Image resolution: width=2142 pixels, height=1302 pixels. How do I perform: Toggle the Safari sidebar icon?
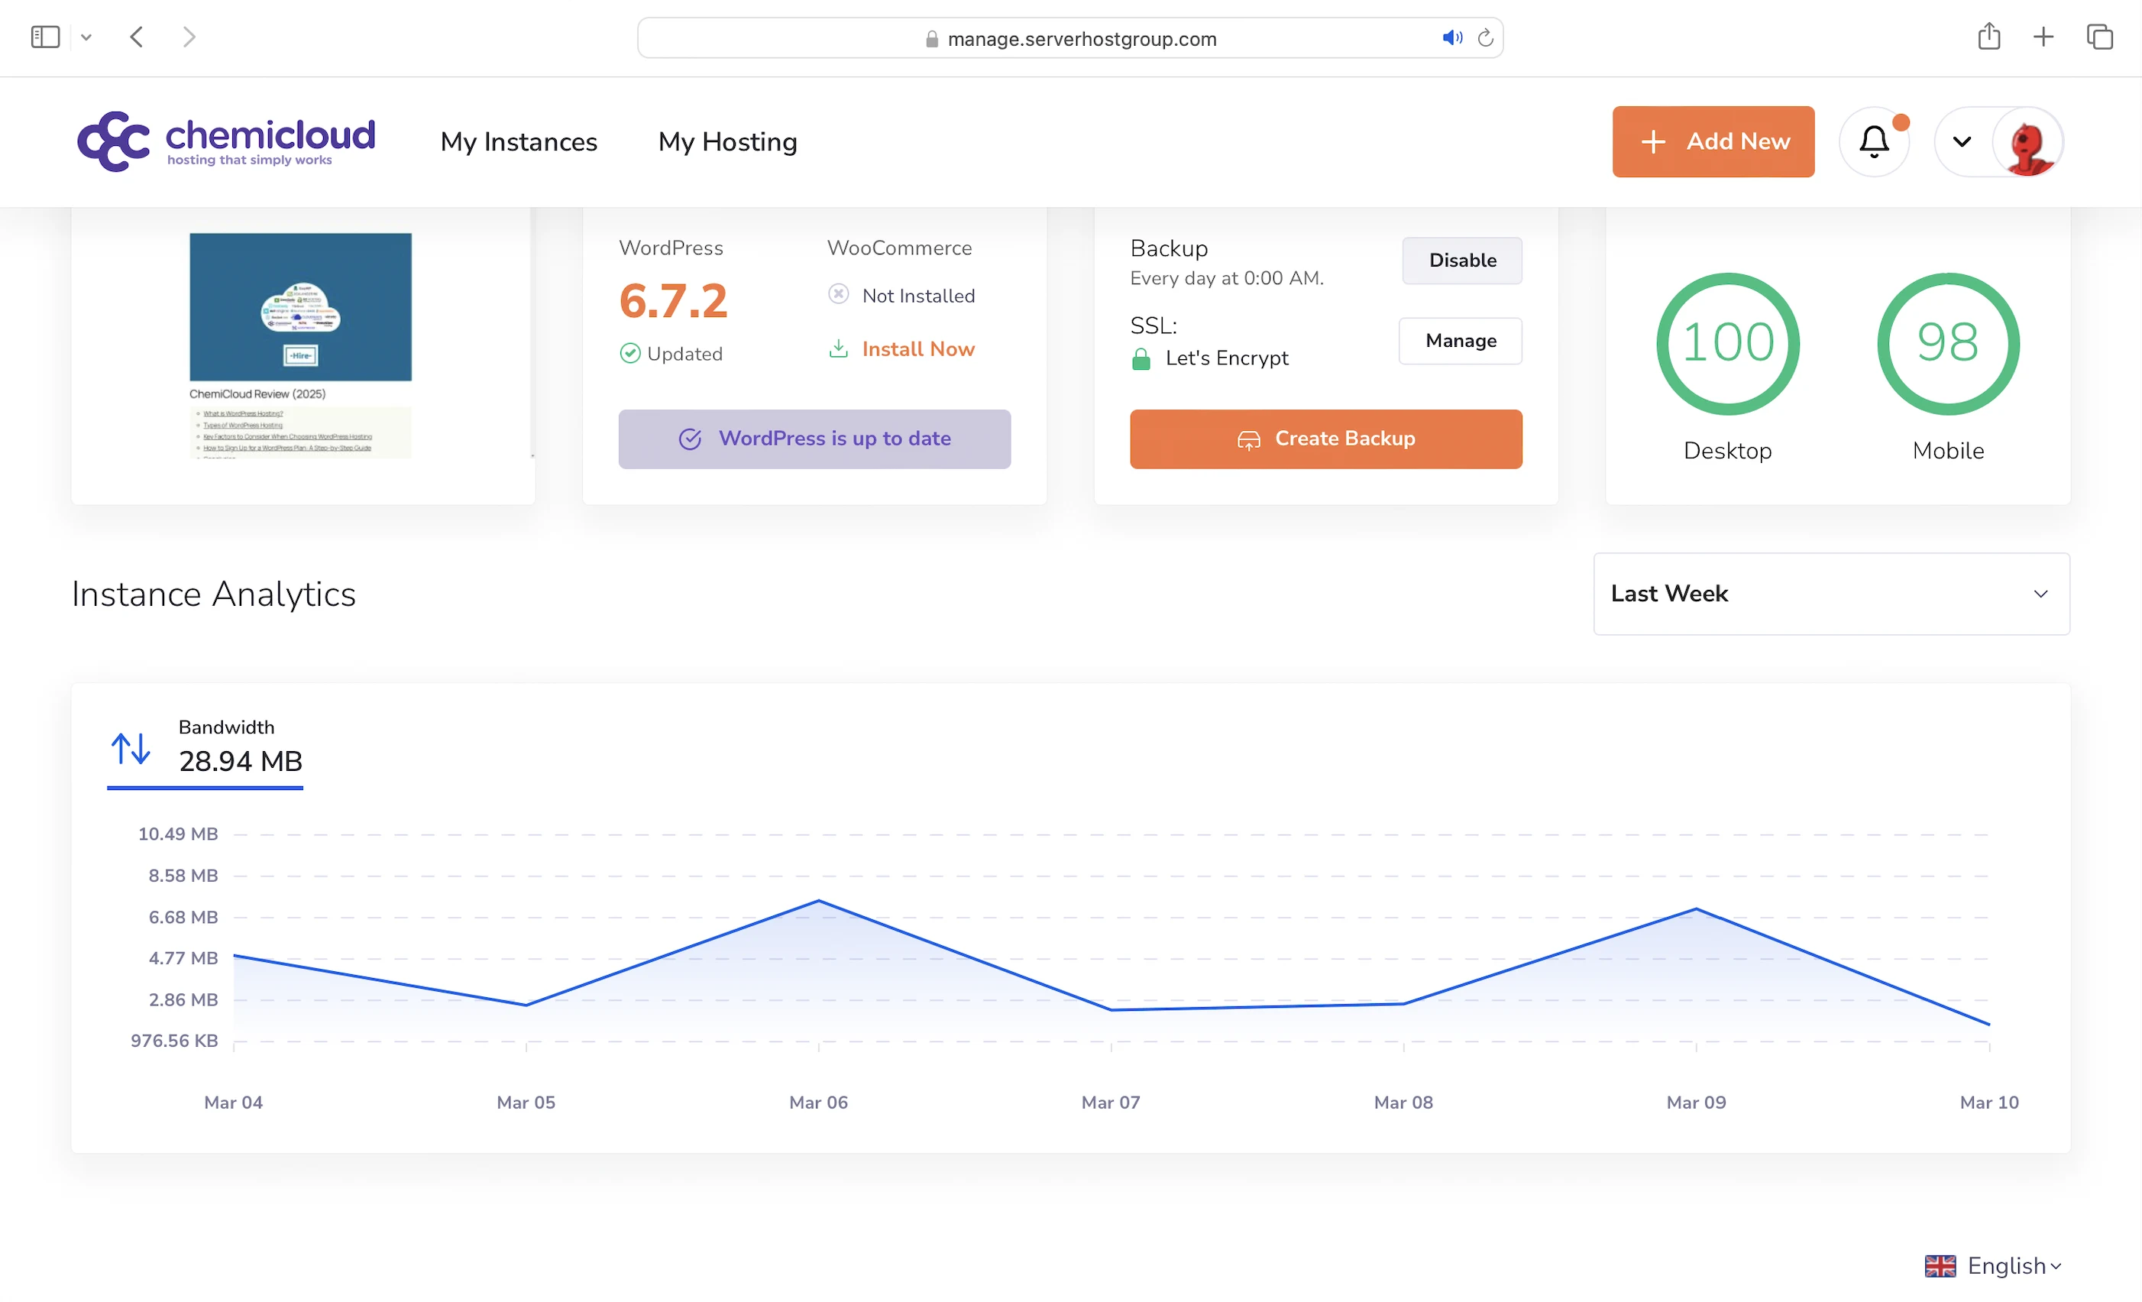(x=45, y=37)
